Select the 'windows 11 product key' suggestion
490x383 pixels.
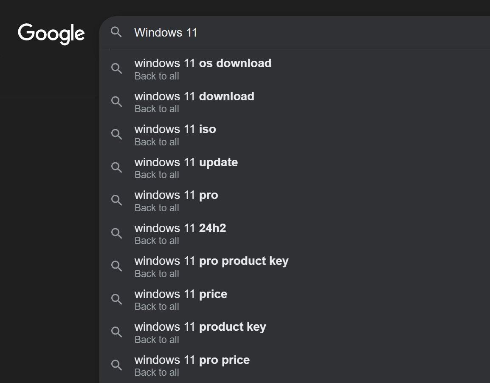pos(294,332)
